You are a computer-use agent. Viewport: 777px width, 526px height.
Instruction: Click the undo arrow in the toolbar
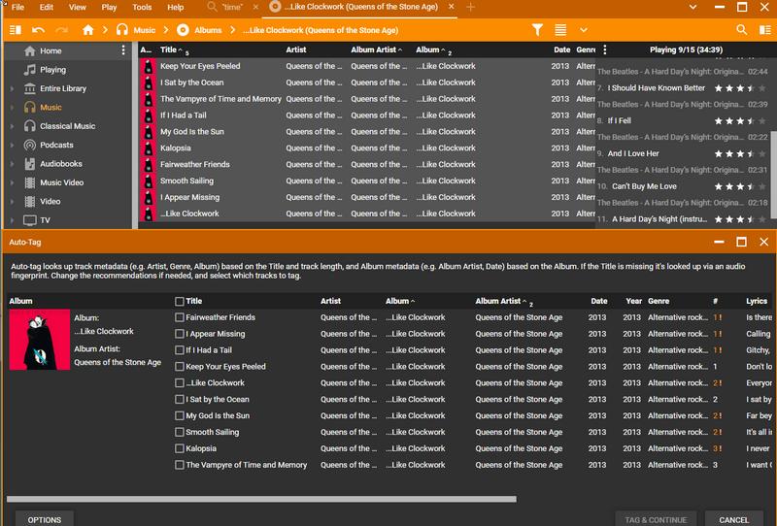click(39, 30)
